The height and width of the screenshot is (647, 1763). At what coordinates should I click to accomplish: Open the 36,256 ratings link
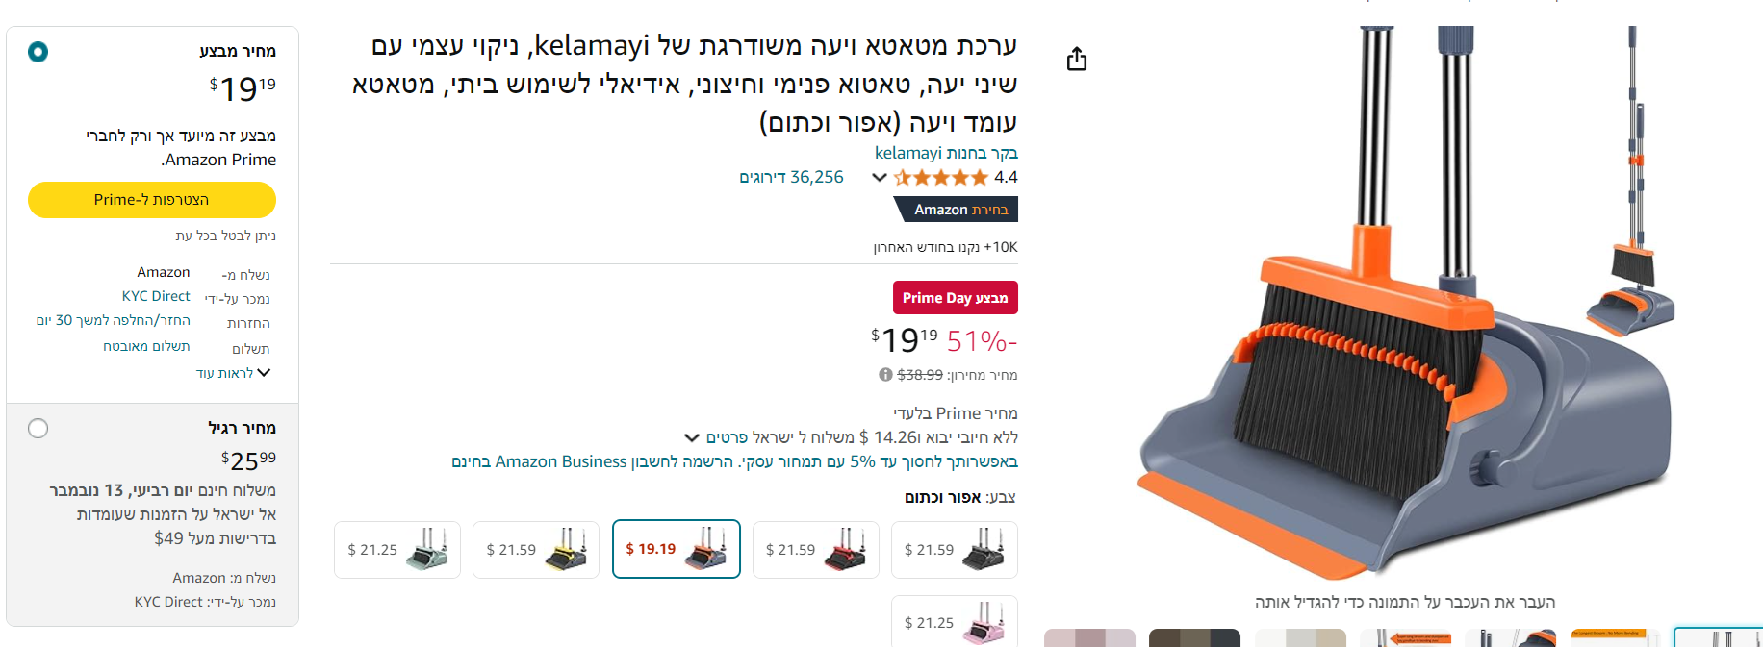click(x=791, y=177)
